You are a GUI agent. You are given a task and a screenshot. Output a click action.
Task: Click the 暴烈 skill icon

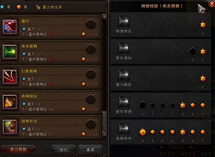[10, 27]
